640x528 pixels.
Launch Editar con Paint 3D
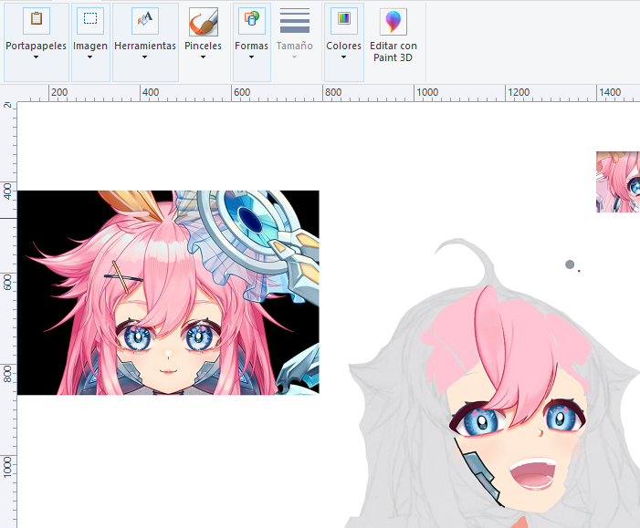coord(393,35)
